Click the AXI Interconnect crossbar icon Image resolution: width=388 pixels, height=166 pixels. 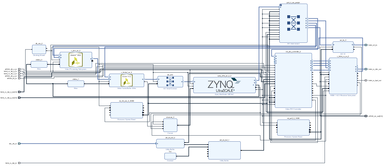[293, 23]
